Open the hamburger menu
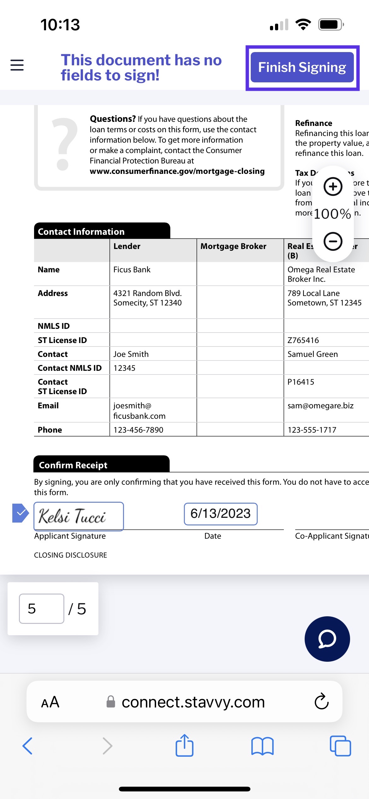The height and width of the screenshot is (799, 369). (x=17, y=65)
